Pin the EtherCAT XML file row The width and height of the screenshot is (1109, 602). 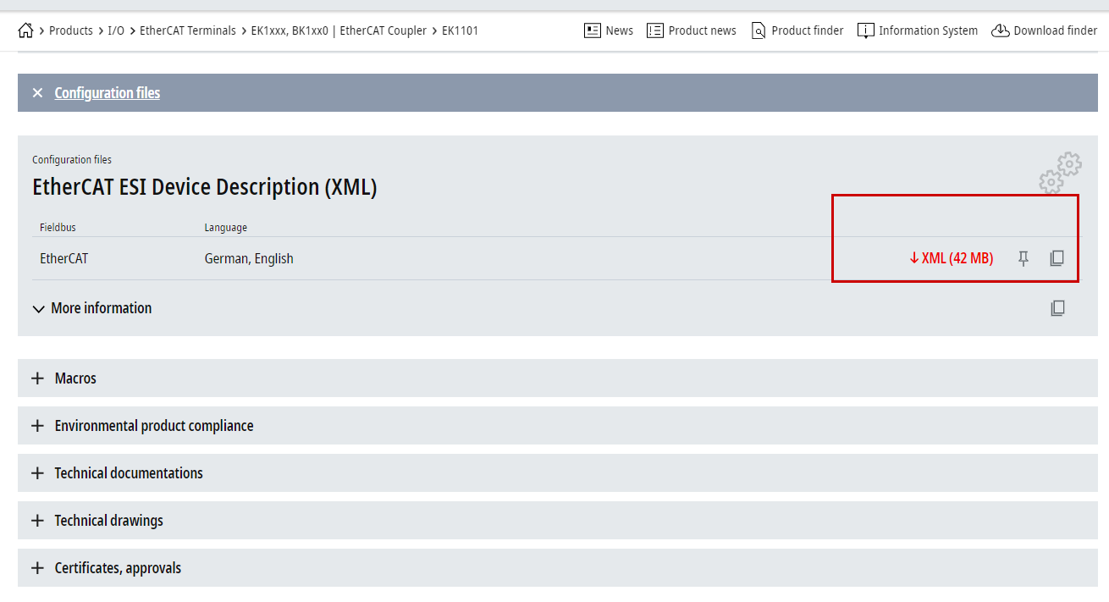point(1023,258)
